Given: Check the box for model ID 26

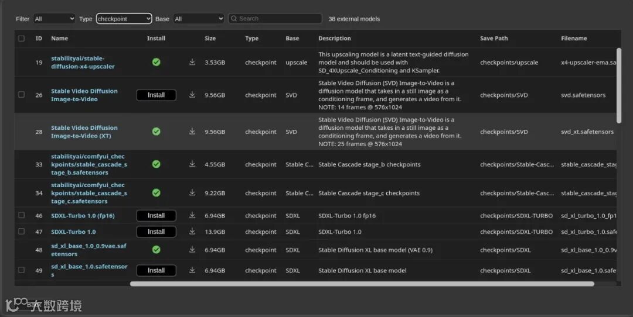Looking at the screenshot, I should (22, 95).
